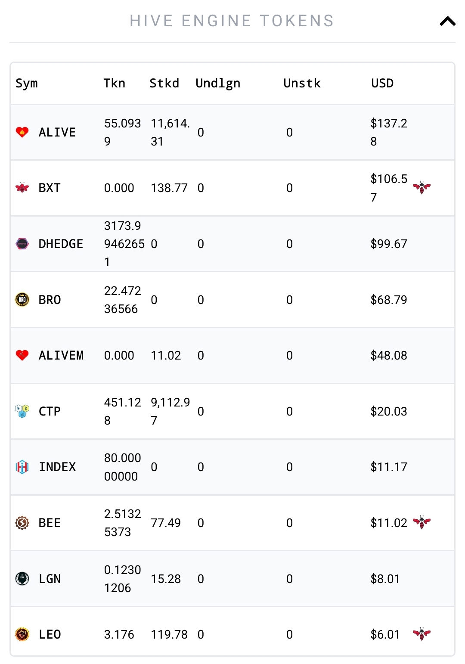
Task: Click the CTP token icon
Action: (22, 411)
